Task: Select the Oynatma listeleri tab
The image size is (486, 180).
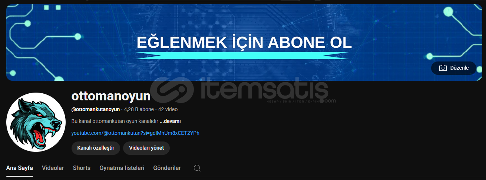Action: click(x=122, y=168)
